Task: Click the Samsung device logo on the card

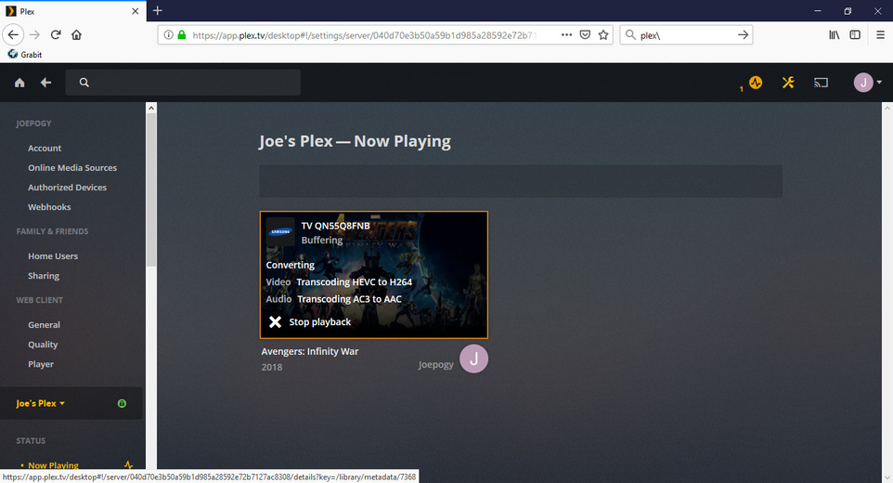Action: [280, 231]
